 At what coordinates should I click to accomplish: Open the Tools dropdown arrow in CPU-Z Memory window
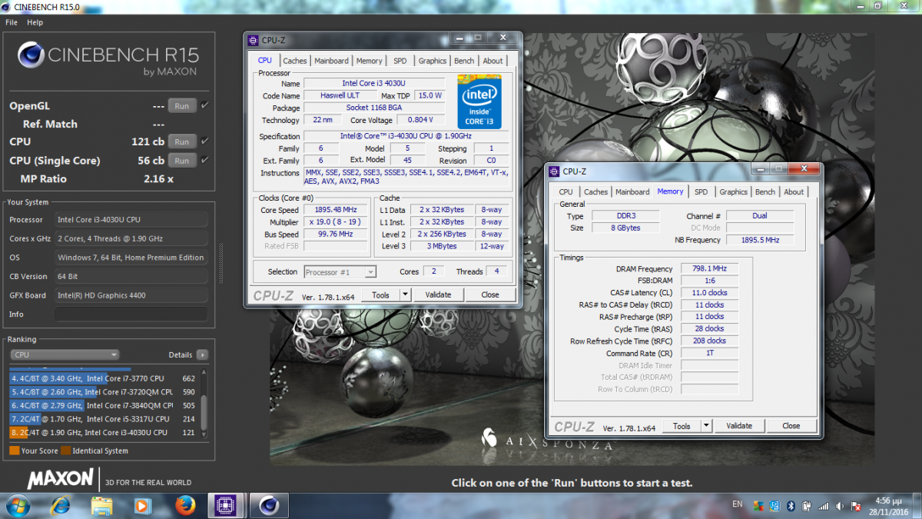[x=707, y=426]
